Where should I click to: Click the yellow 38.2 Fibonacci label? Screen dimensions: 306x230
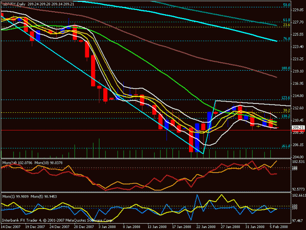[x=286, y=110]
